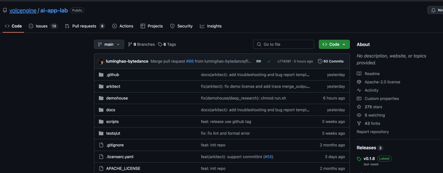The height and width of the screenshot is (173, 443).
Task: Open the .github folder
Action: pyautogui.click(x=112, y=75)
